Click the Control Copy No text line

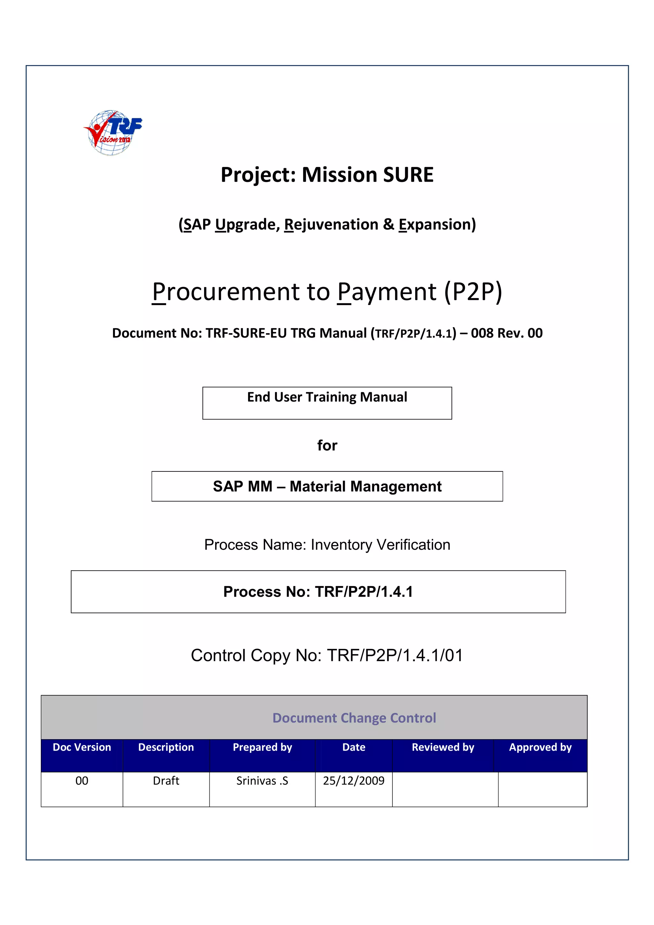[327, 656]
